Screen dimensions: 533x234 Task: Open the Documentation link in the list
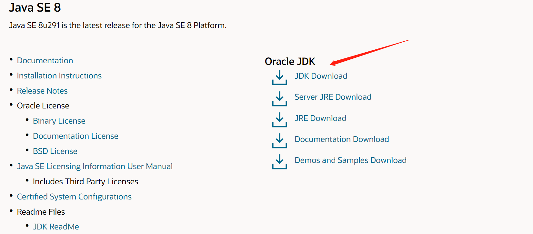[x=45, y=61]
